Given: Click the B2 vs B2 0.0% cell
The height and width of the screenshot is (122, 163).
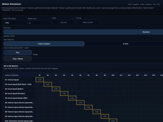Looking at the screenshot, I should 48,84.
